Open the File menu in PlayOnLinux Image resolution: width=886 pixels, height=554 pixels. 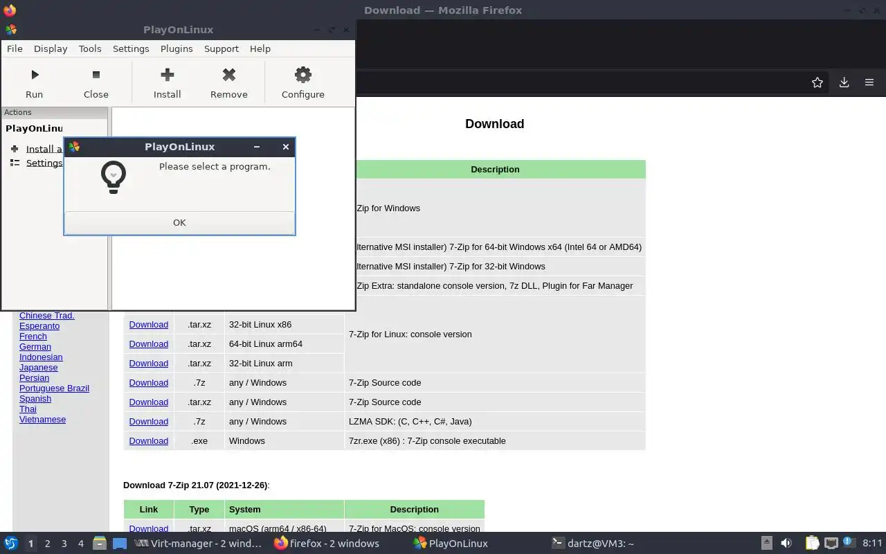(15, 48)
